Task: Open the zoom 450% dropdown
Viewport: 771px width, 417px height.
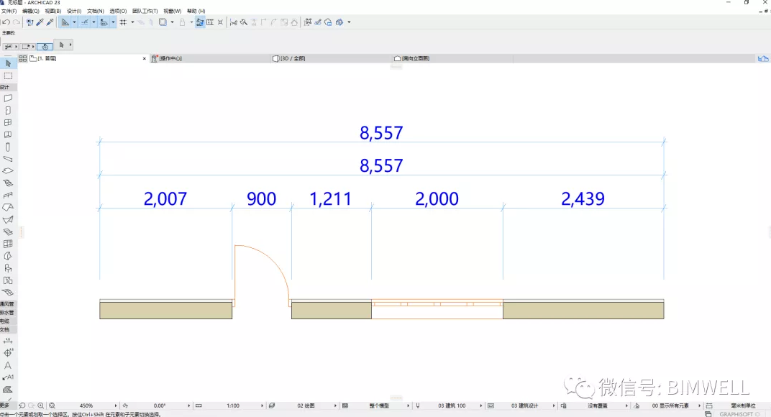Action: click(x=116, y=405)
